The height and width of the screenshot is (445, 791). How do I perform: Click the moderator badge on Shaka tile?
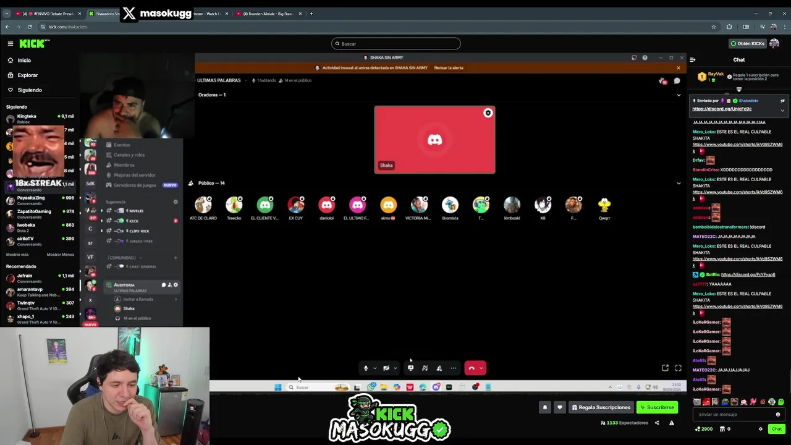[x=488, y=113]
